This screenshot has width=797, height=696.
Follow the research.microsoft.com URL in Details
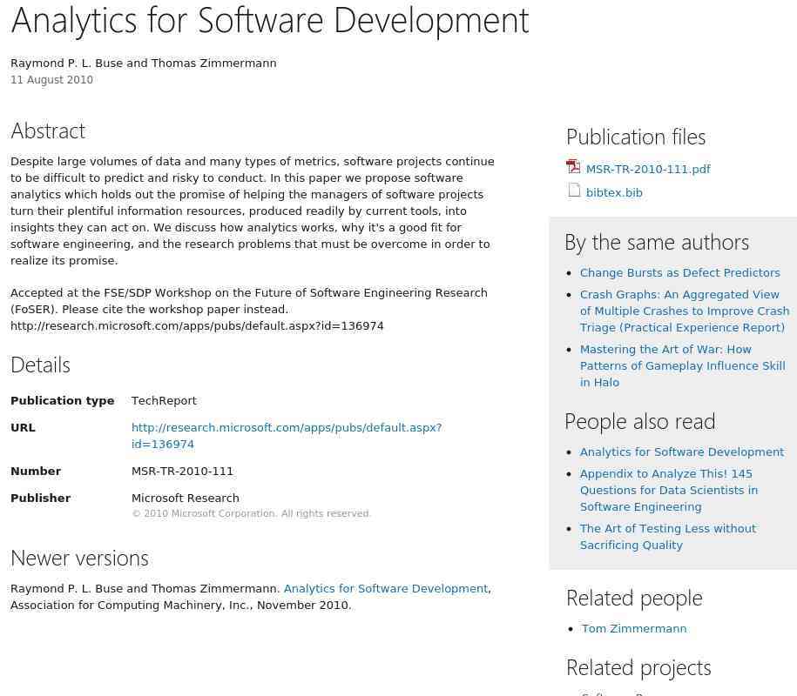tap(287, 436)
